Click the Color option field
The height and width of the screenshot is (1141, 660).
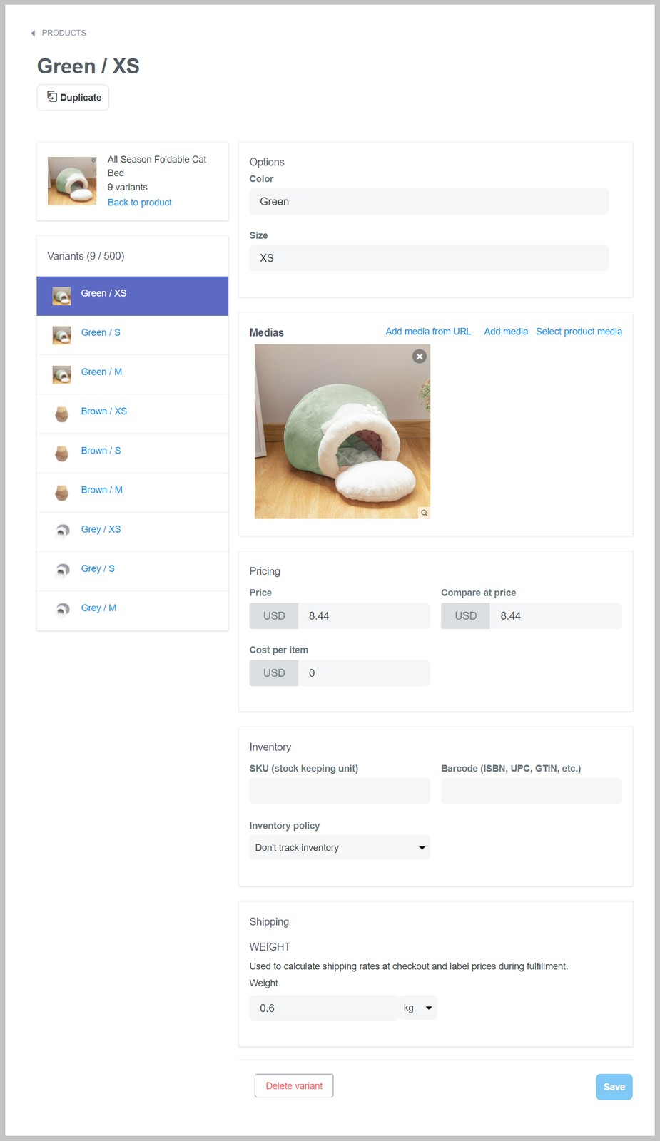click(x=429, y=202)
